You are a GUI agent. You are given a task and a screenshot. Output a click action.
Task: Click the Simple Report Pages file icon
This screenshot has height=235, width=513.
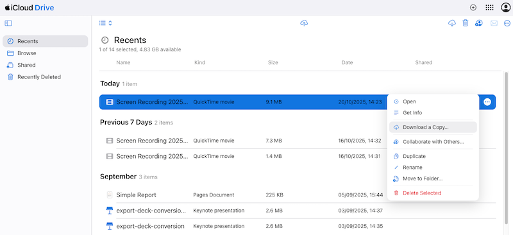pos(109,195)
